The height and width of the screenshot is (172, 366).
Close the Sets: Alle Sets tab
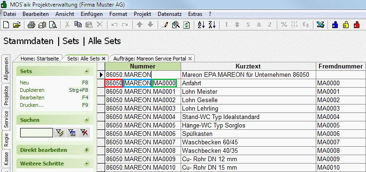point(104,59)
